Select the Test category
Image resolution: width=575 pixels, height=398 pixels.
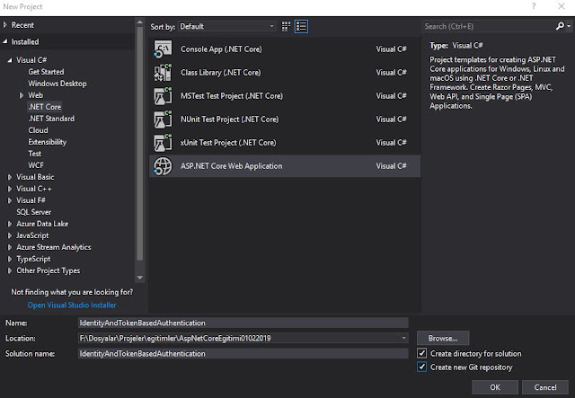(x=35, y=154)
